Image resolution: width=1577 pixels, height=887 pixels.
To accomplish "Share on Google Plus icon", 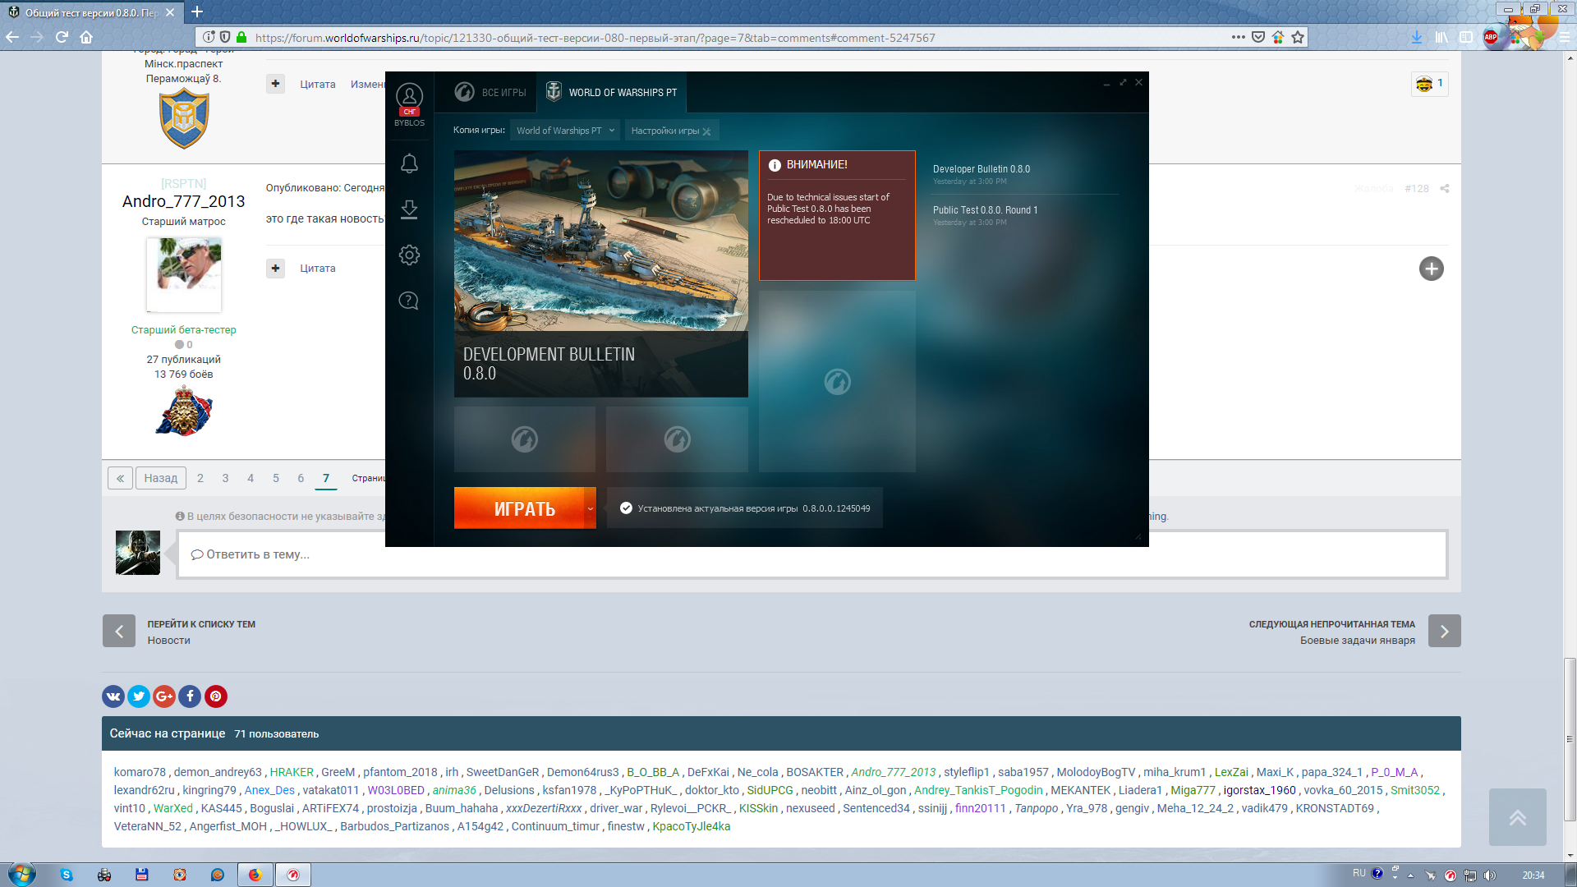I will [164, 696].
